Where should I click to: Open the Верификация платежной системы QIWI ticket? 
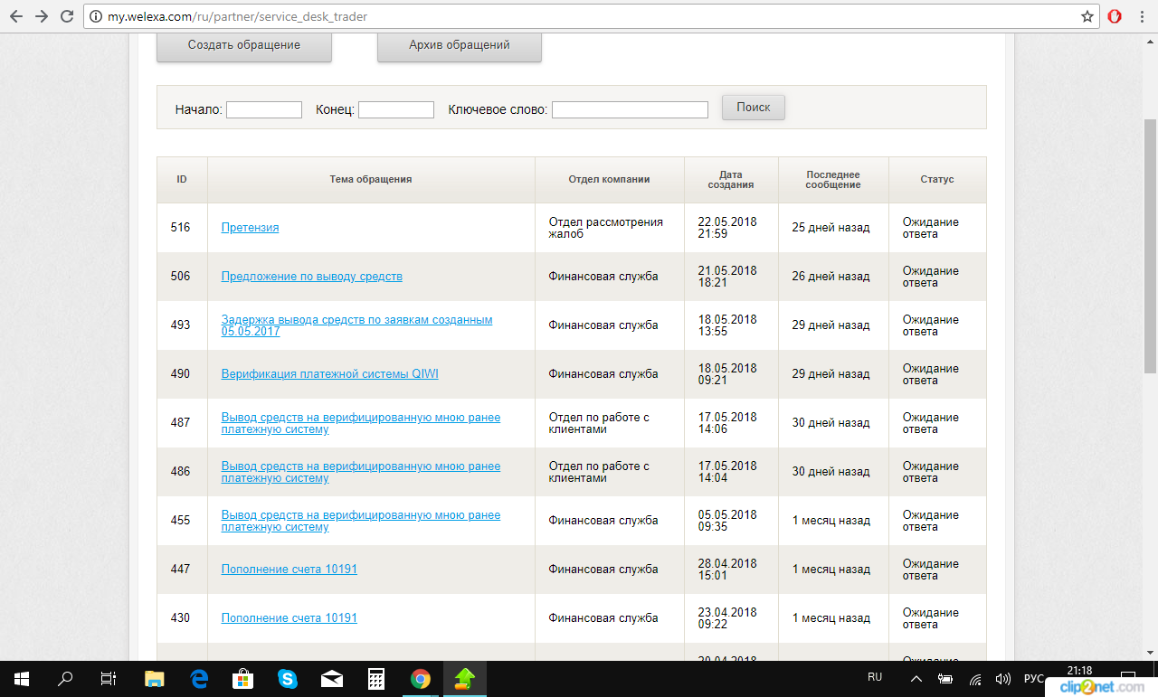(x=329, y=374)
